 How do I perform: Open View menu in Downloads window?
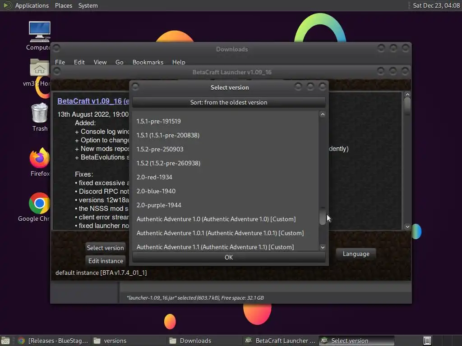(100, 62)
